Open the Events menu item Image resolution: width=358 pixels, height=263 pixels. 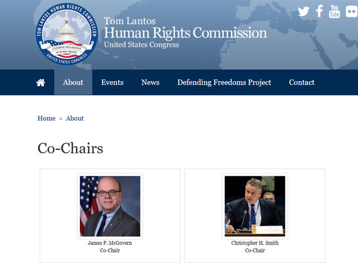pos(112,82)
